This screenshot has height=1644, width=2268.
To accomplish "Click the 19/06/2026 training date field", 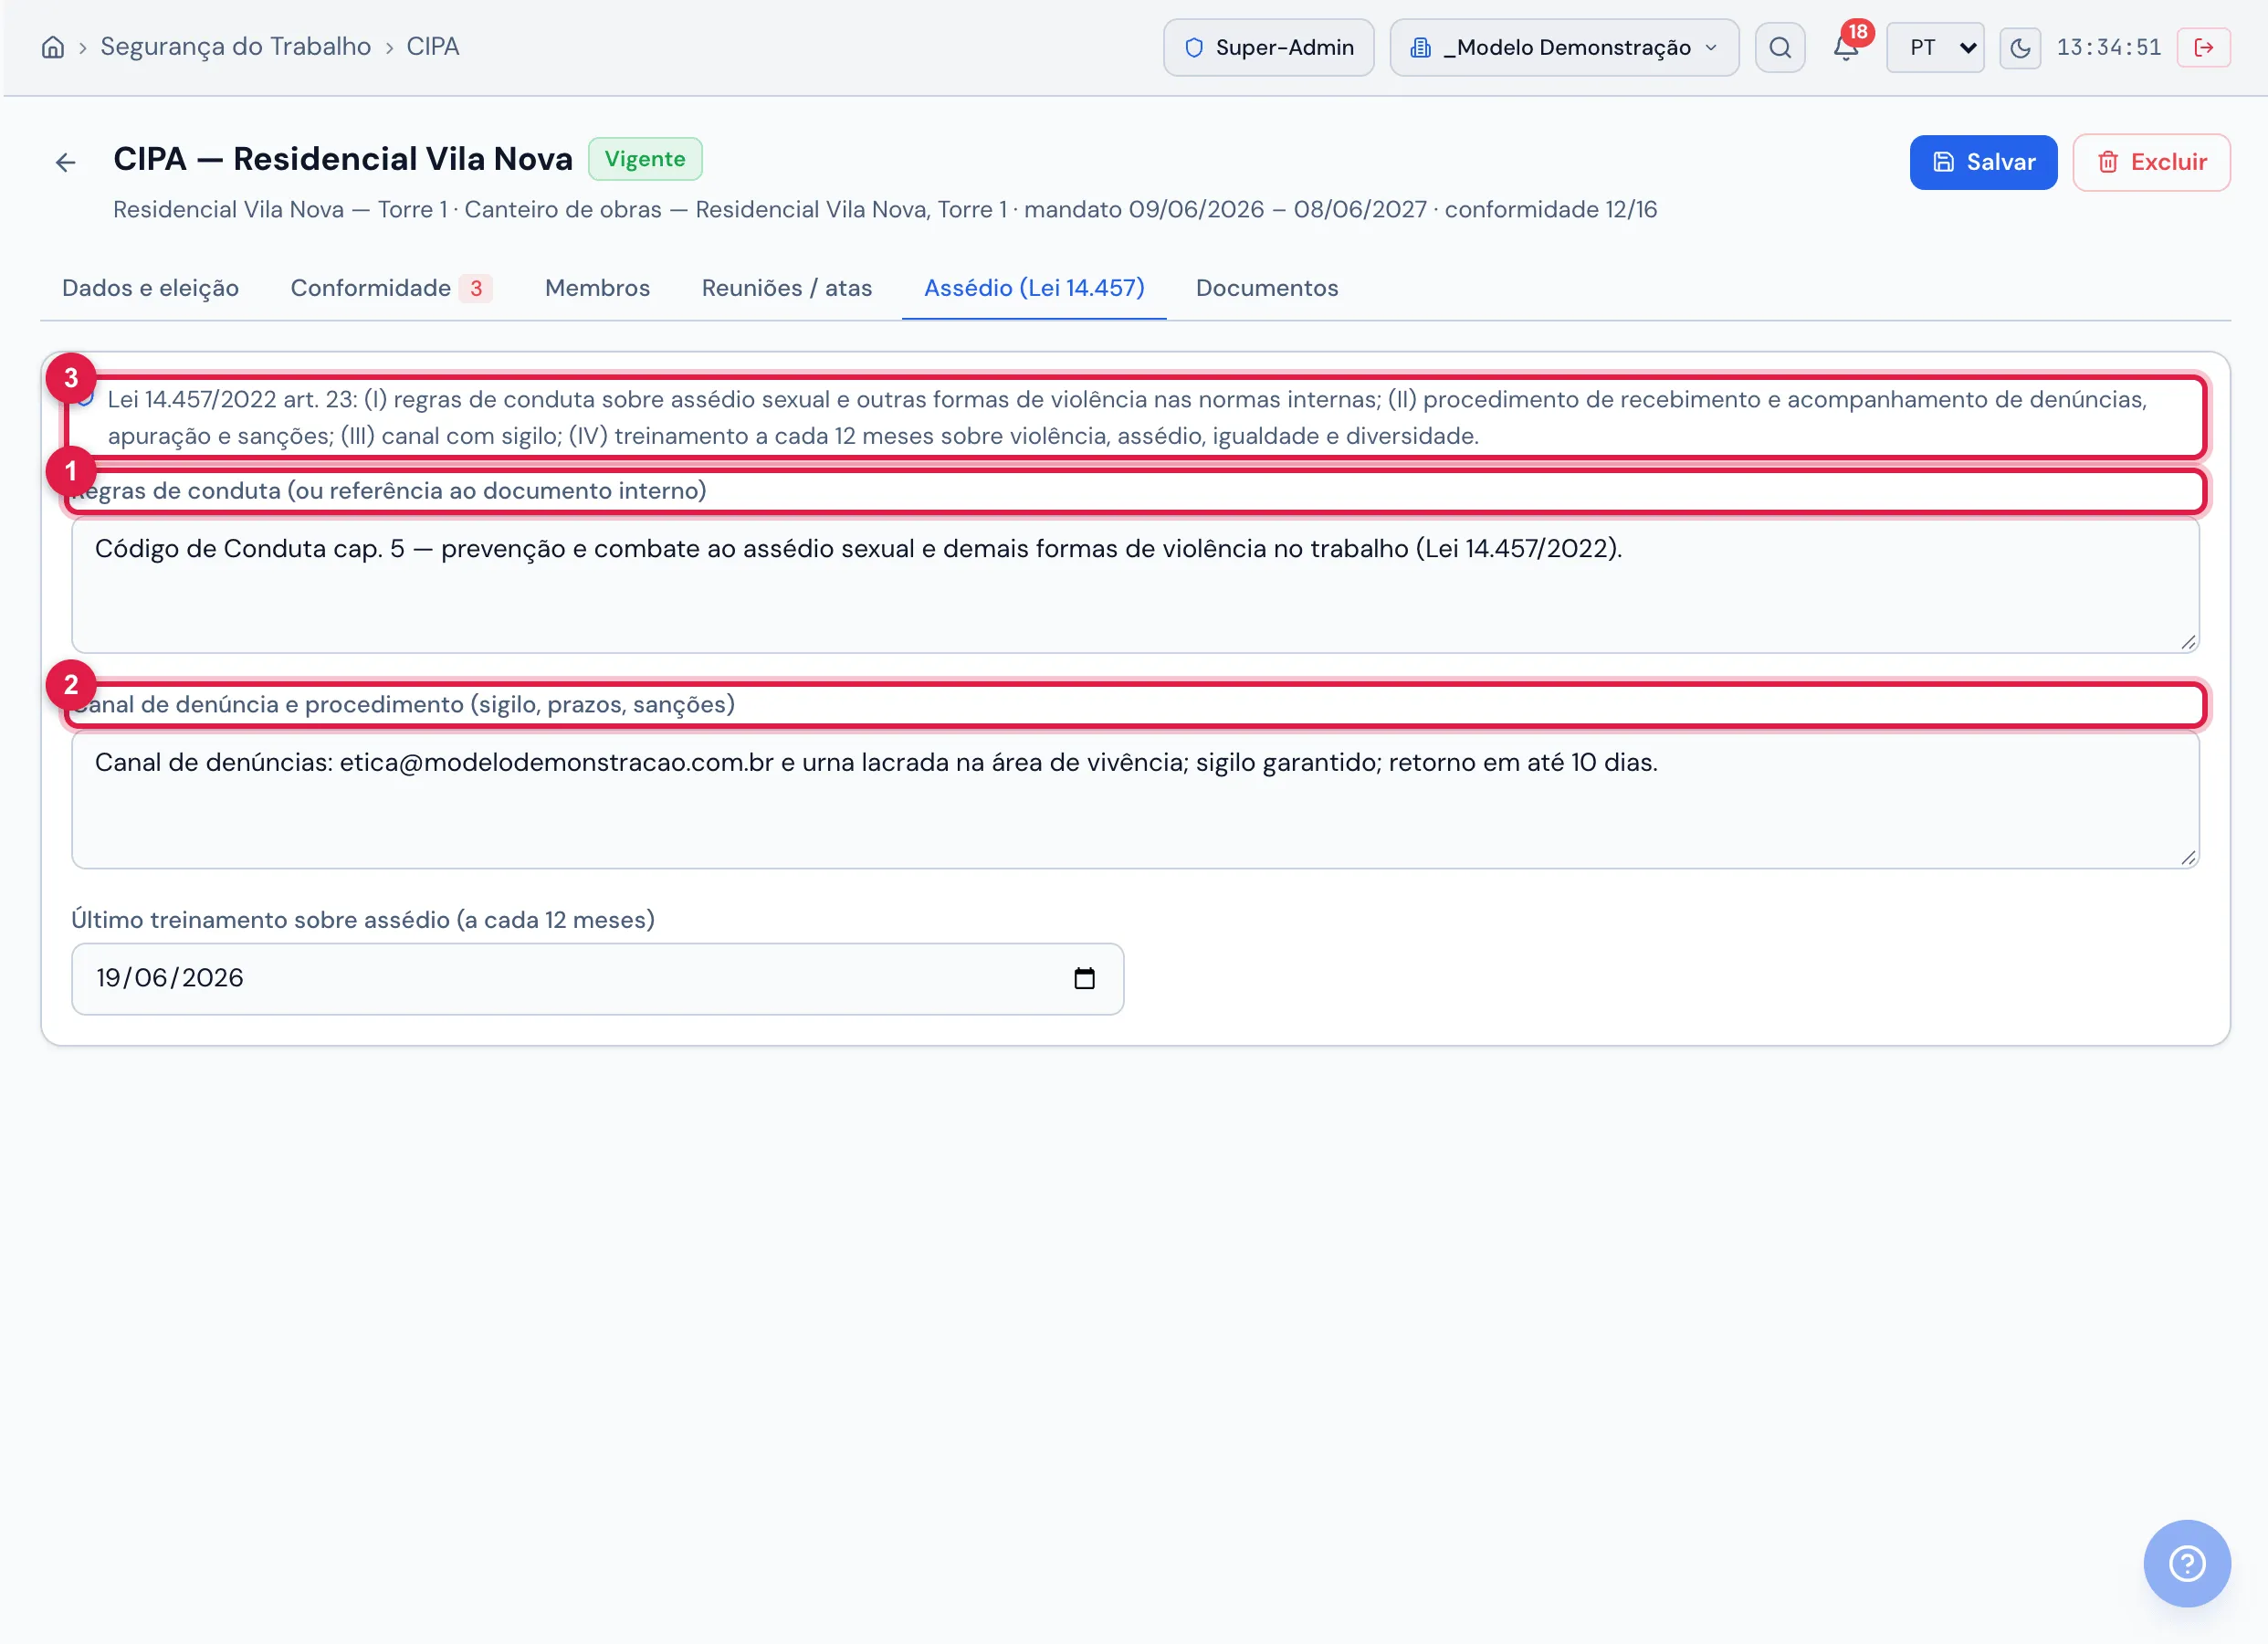I will [597, 978].
